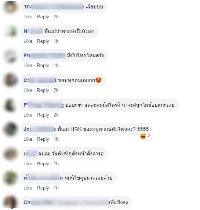Open the commenter name starting with Ni

point(33,31)
